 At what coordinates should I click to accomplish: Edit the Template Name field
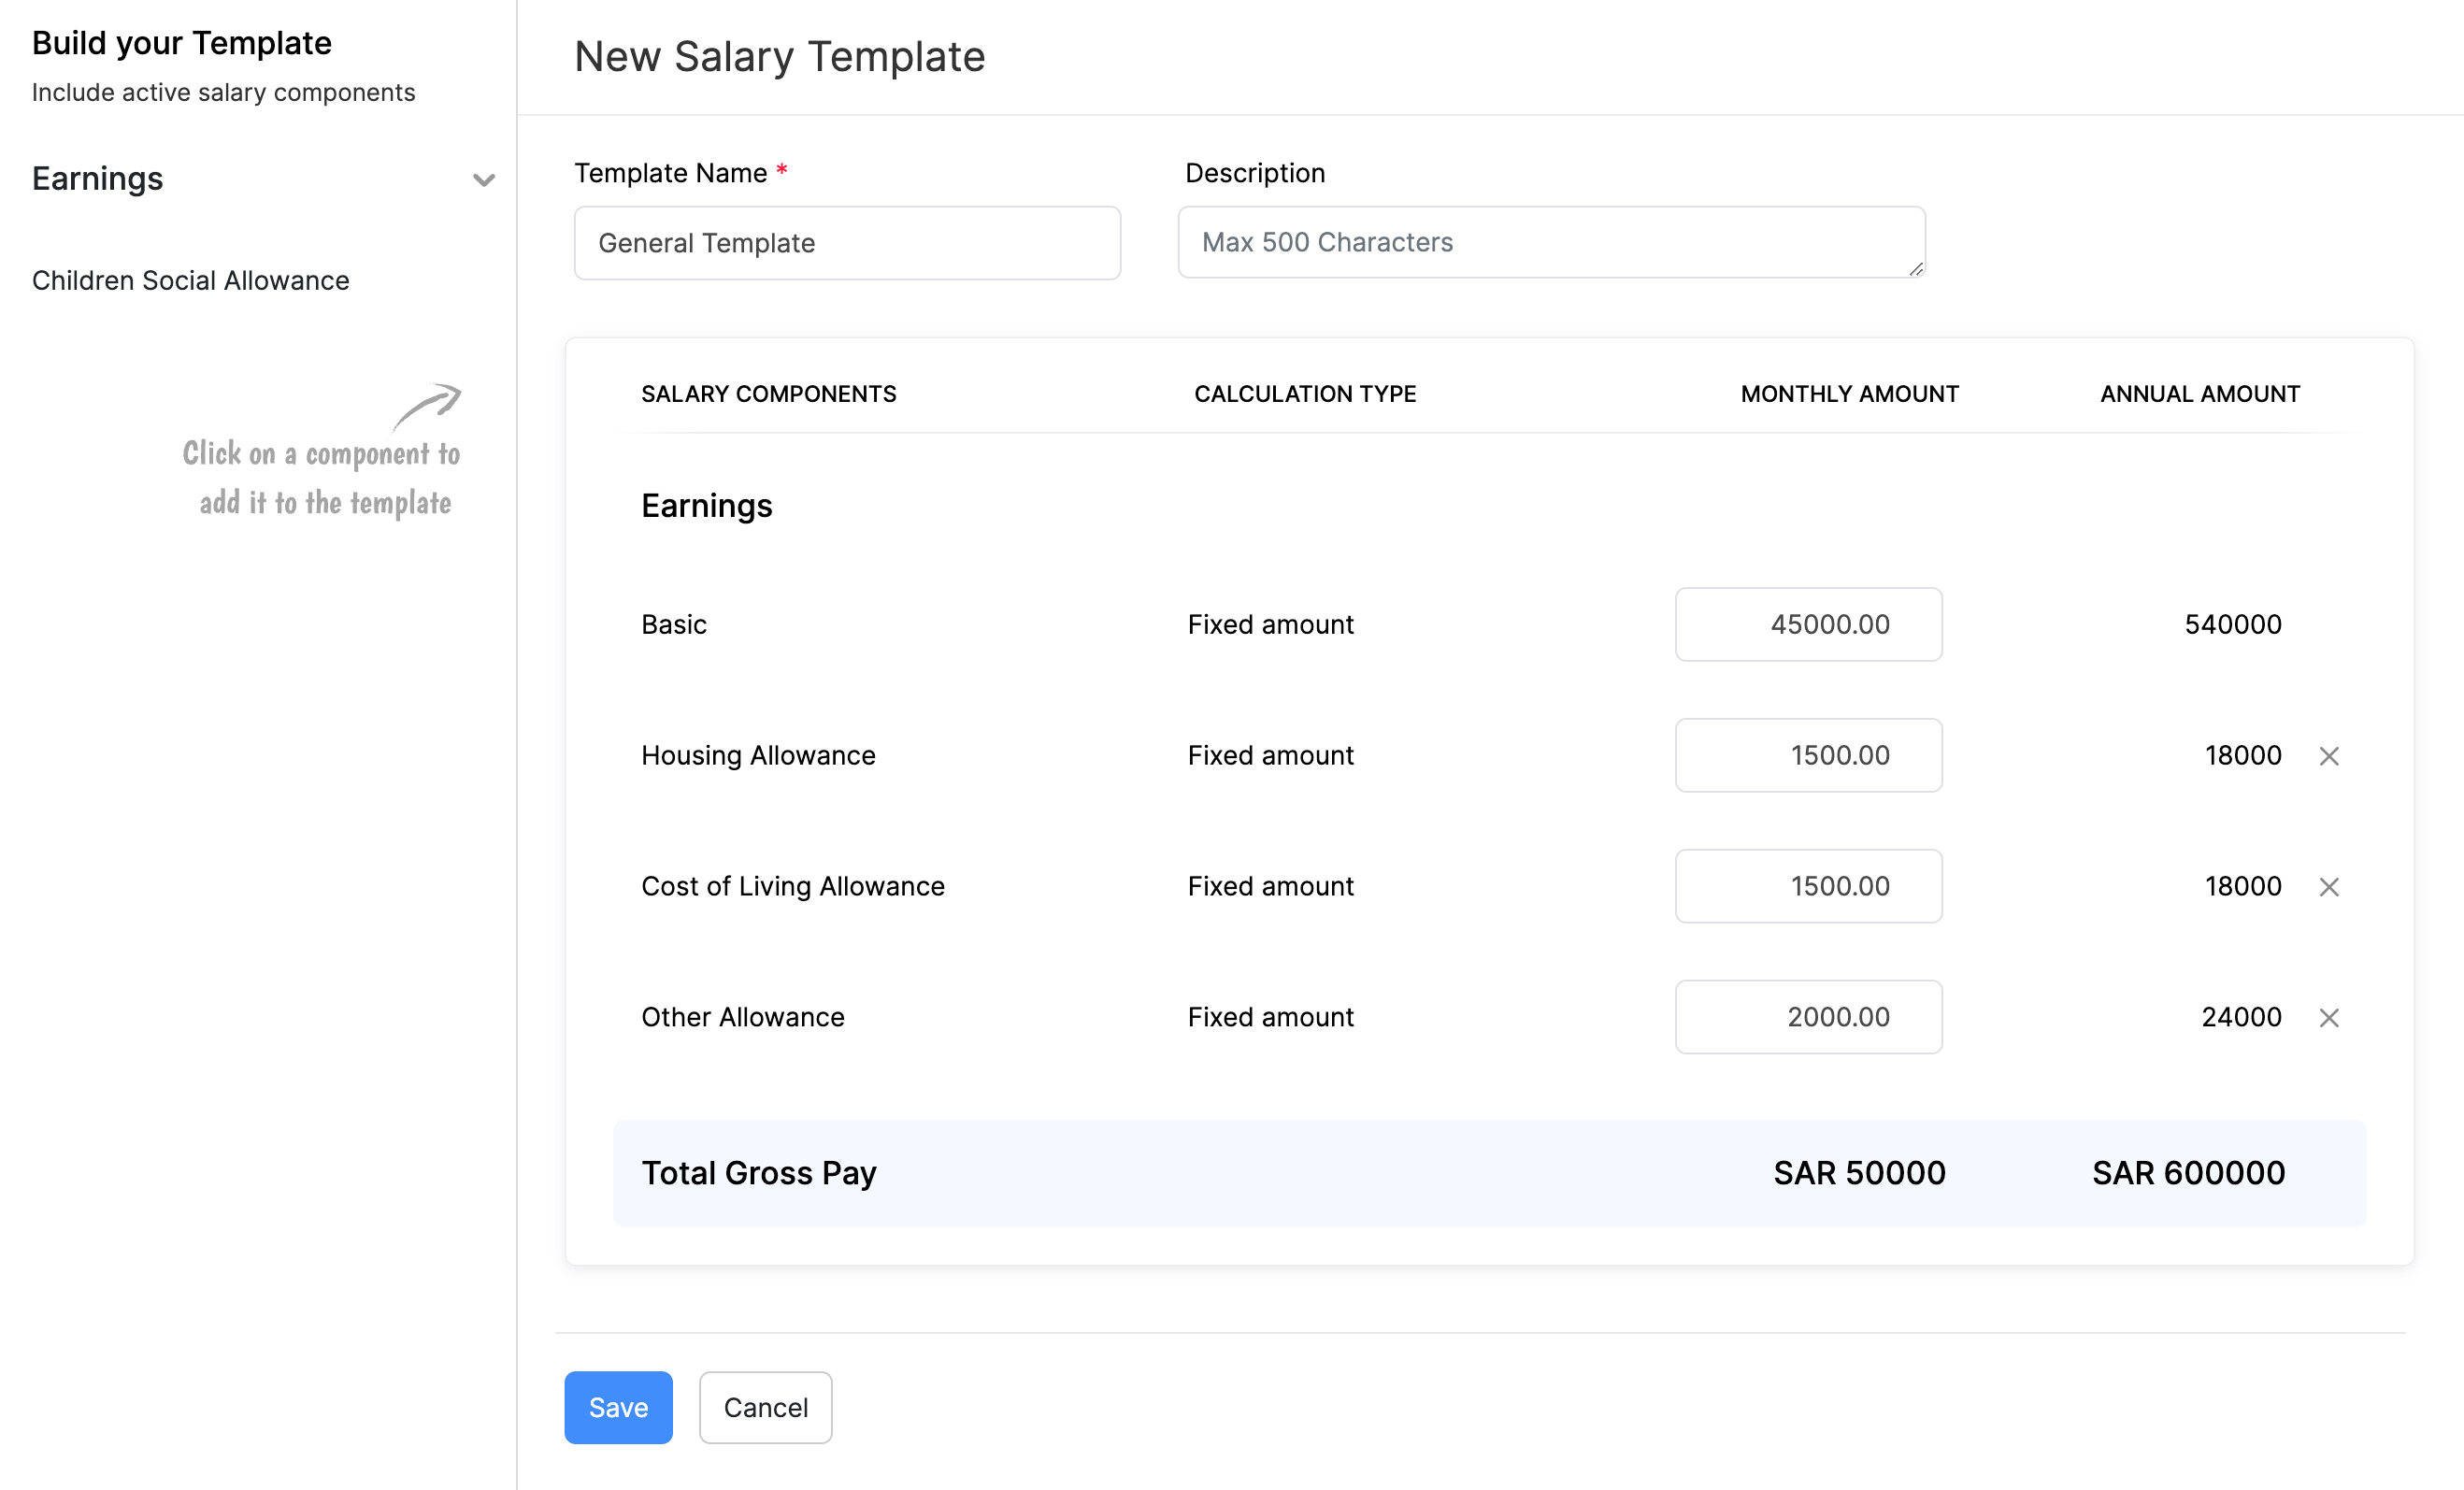coord(846,243)
